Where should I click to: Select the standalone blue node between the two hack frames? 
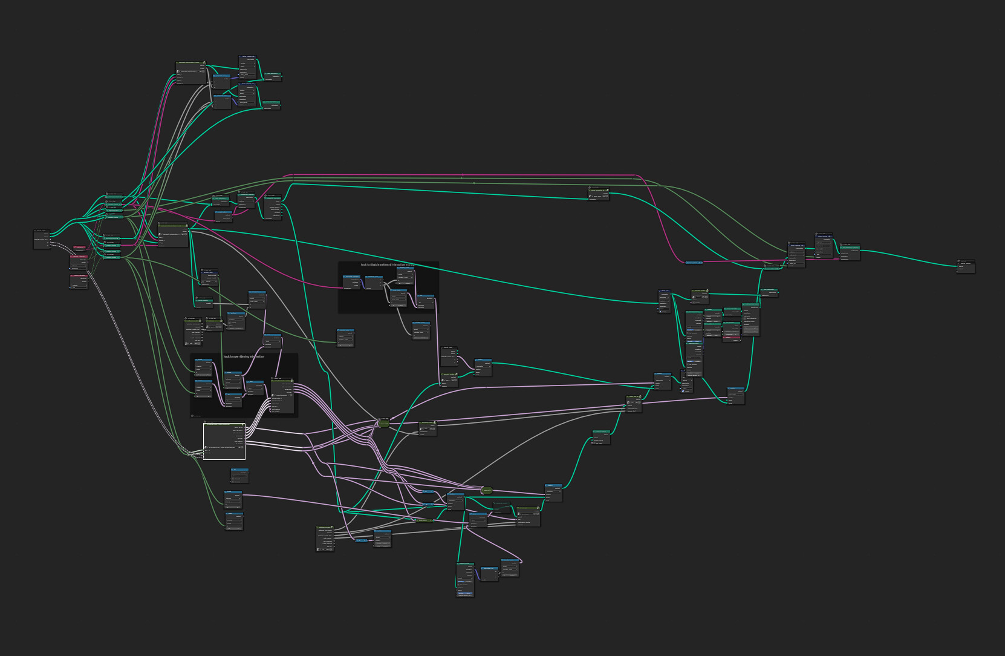point(345,338)
